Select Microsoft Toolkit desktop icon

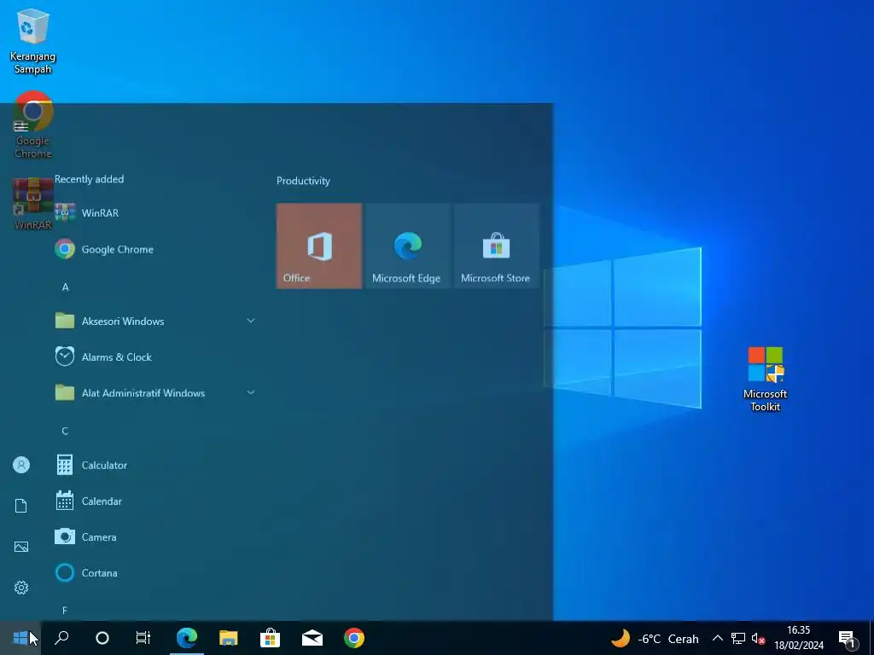(765, 379)
